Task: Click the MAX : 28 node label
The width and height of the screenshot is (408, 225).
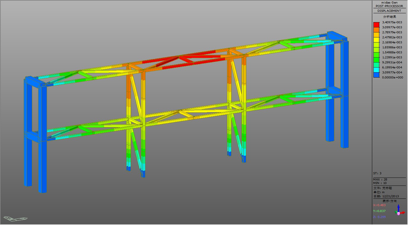Action: (x=380, y=179)
